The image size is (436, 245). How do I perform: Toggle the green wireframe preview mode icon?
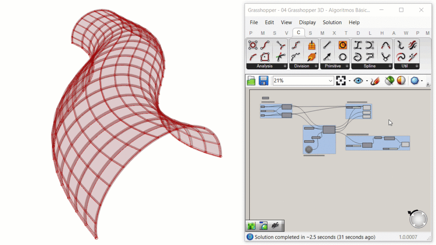click(389, 81)
